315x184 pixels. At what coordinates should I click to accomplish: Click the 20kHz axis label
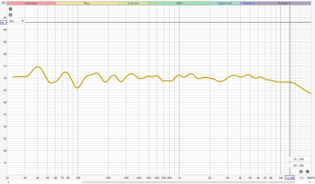[311, 178]
